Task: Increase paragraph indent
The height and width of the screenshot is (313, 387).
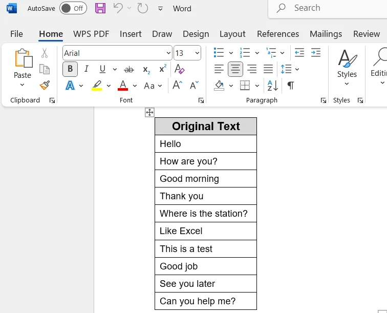Action: click(x=316, y=53)
